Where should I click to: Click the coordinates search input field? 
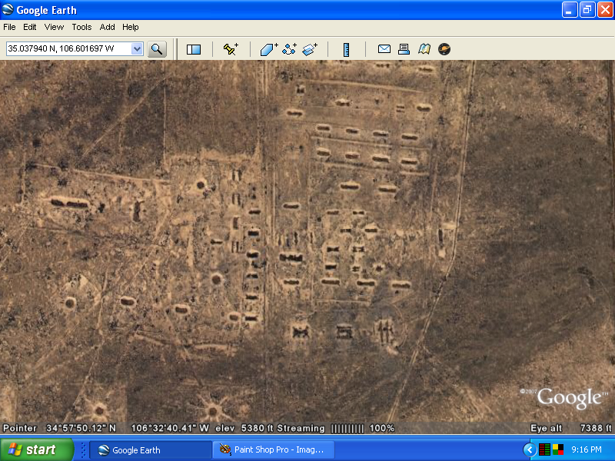(69, 49)
